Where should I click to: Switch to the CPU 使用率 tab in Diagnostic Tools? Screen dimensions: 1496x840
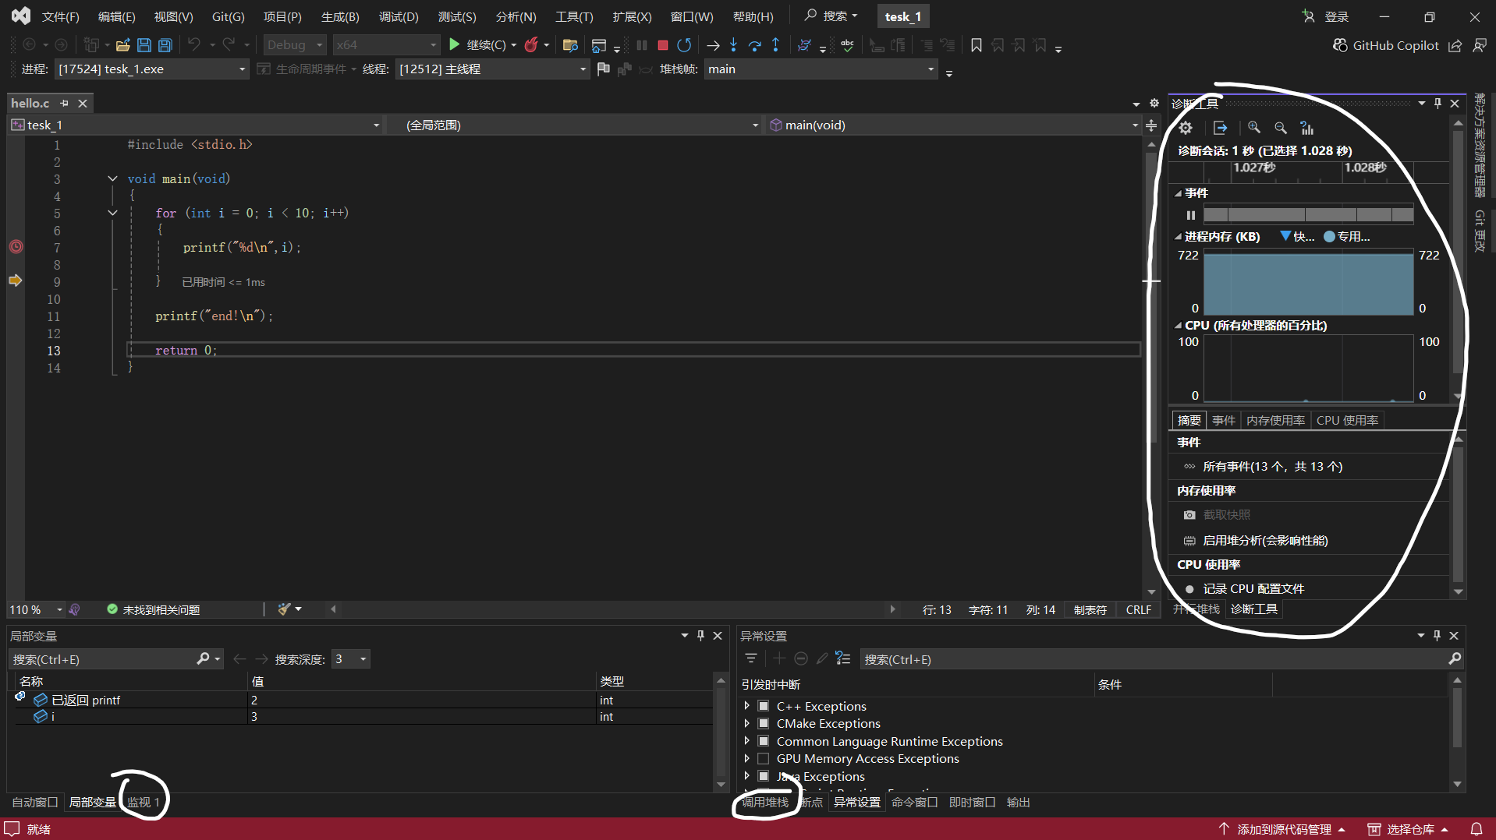(x=1347, y=421)
